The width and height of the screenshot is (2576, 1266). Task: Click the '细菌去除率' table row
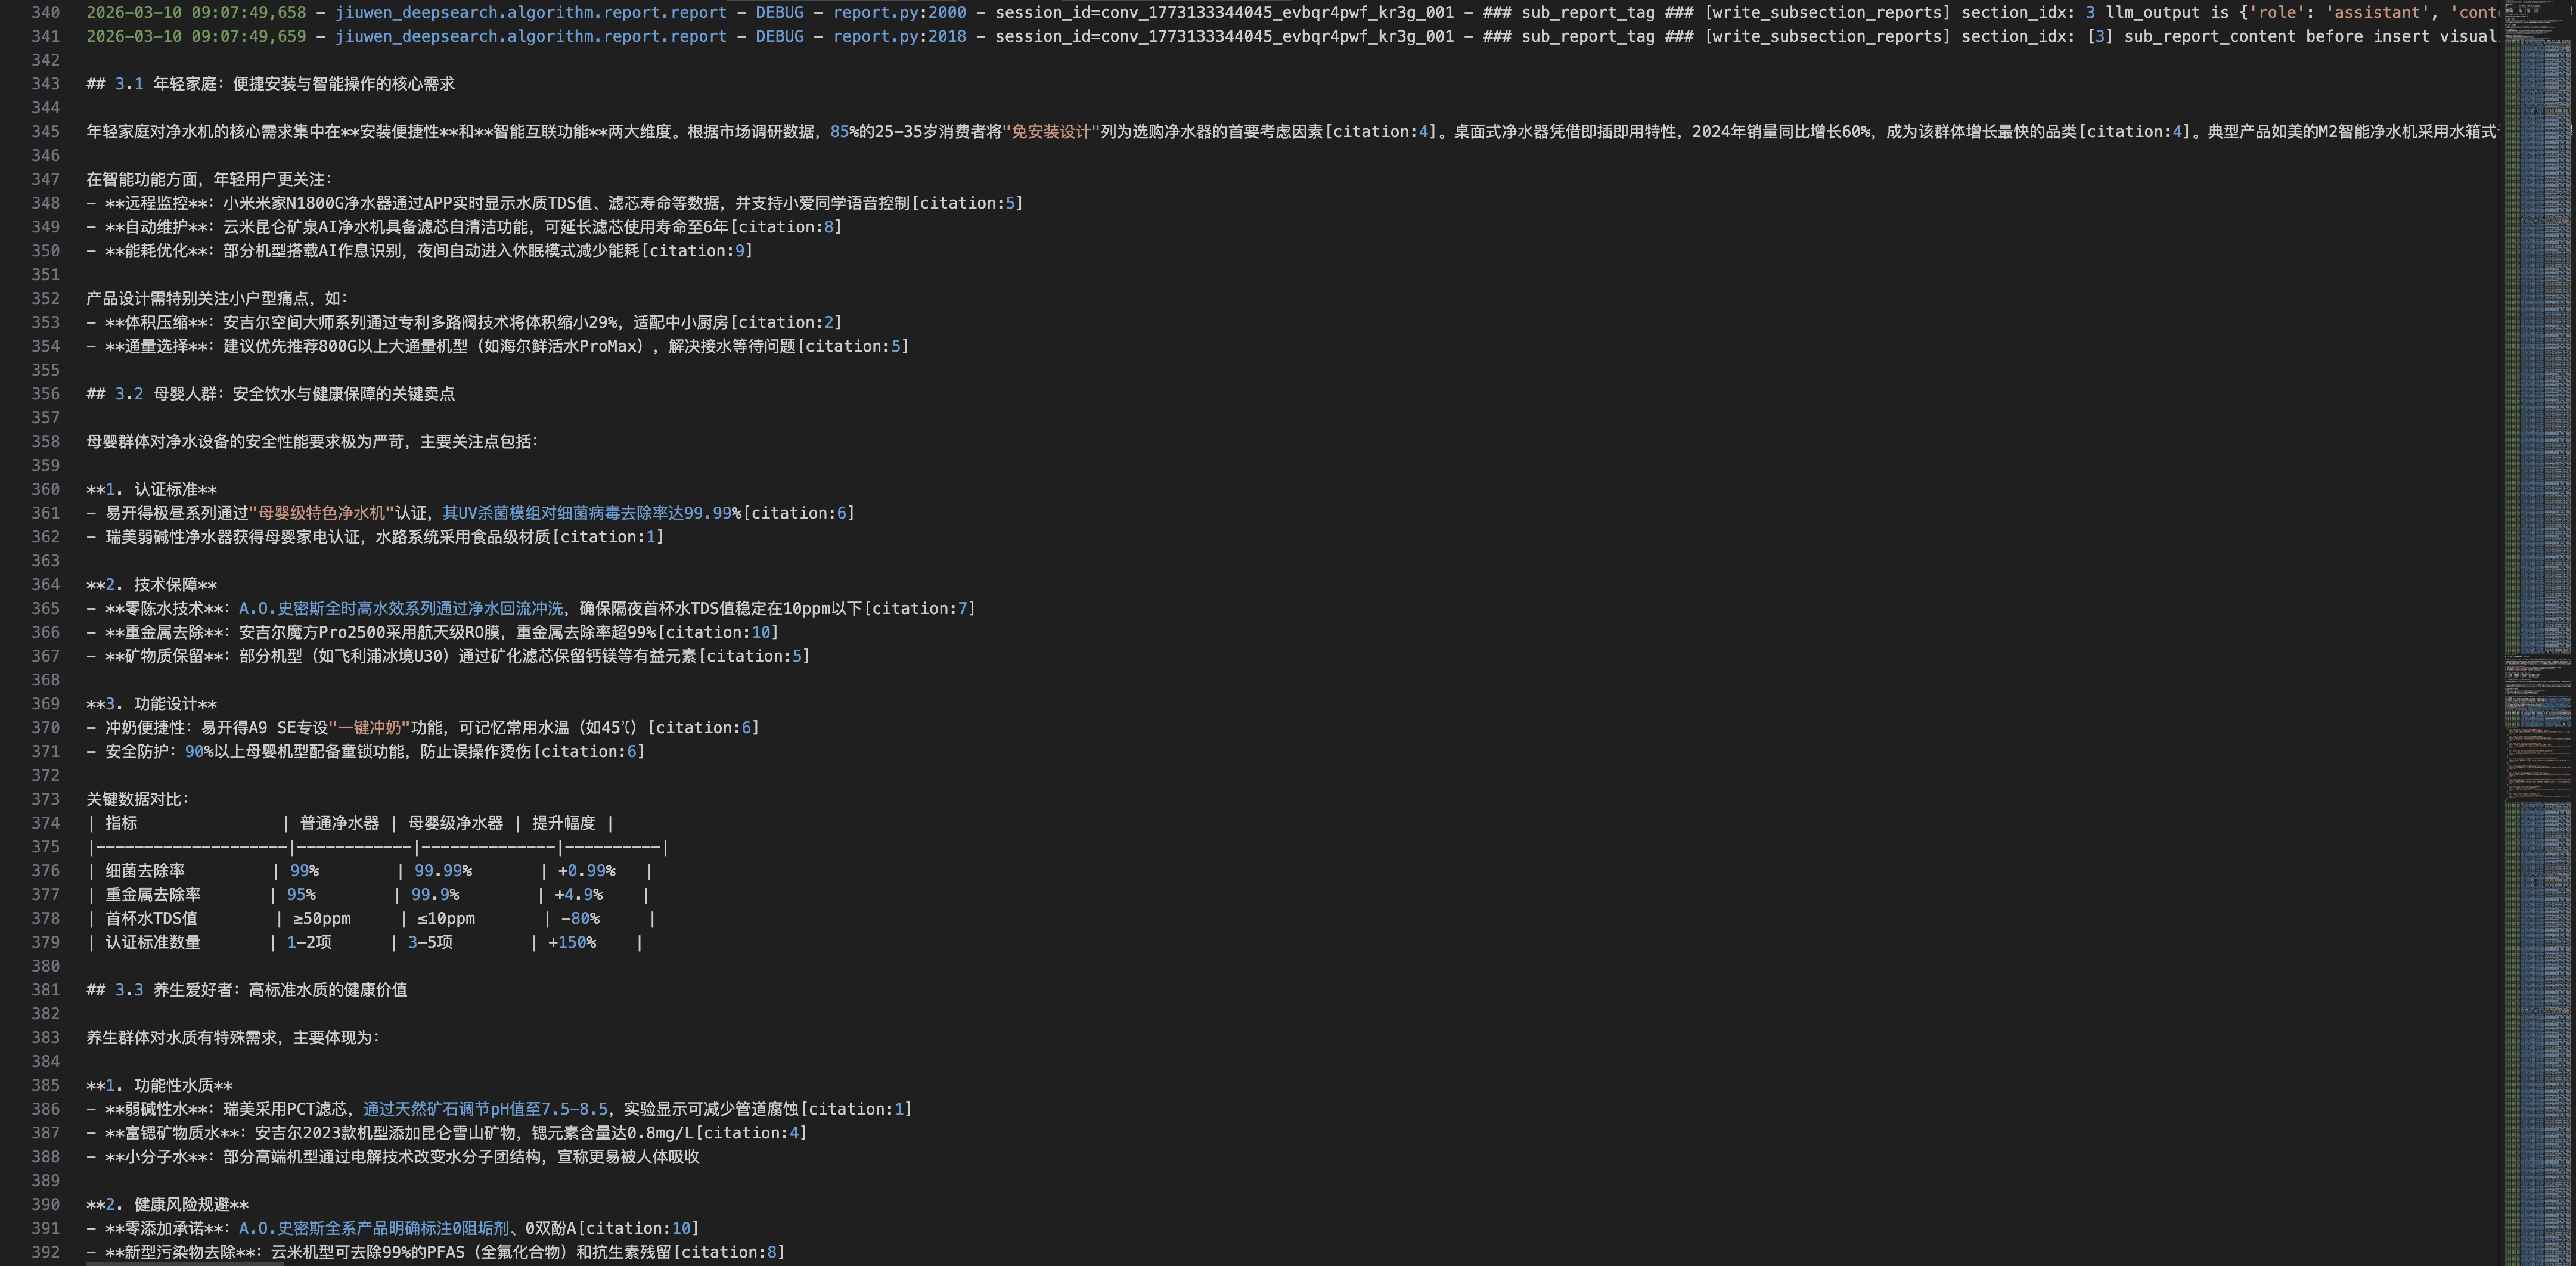point(146,871)
